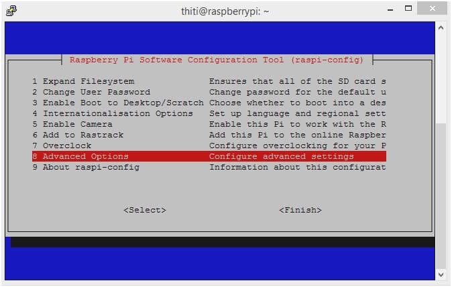Choose Change User Password option
The image size is (452, 287).
point(209,92)
